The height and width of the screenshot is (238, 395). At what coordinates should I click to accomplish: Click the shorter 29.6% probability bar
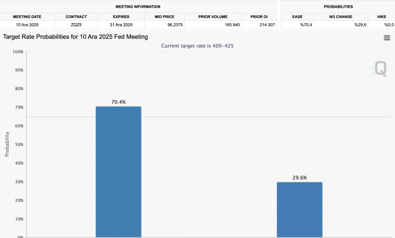click(x=299, y=209)
